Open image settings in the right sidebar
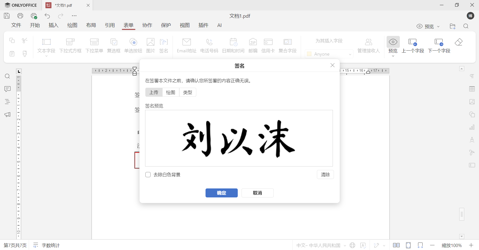479x250 pixels. pyautogui.click(x=472, y=102)
